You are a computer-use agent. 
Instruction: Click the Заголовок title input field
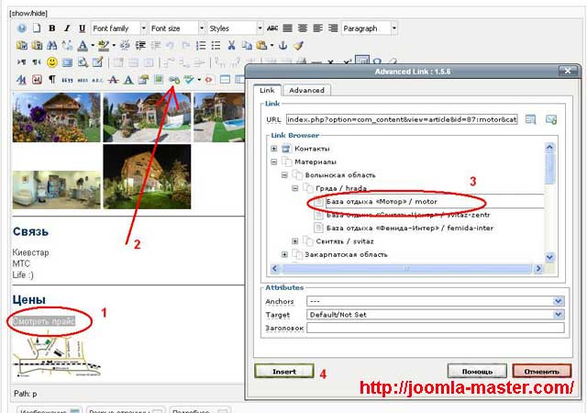coord(435,328)
